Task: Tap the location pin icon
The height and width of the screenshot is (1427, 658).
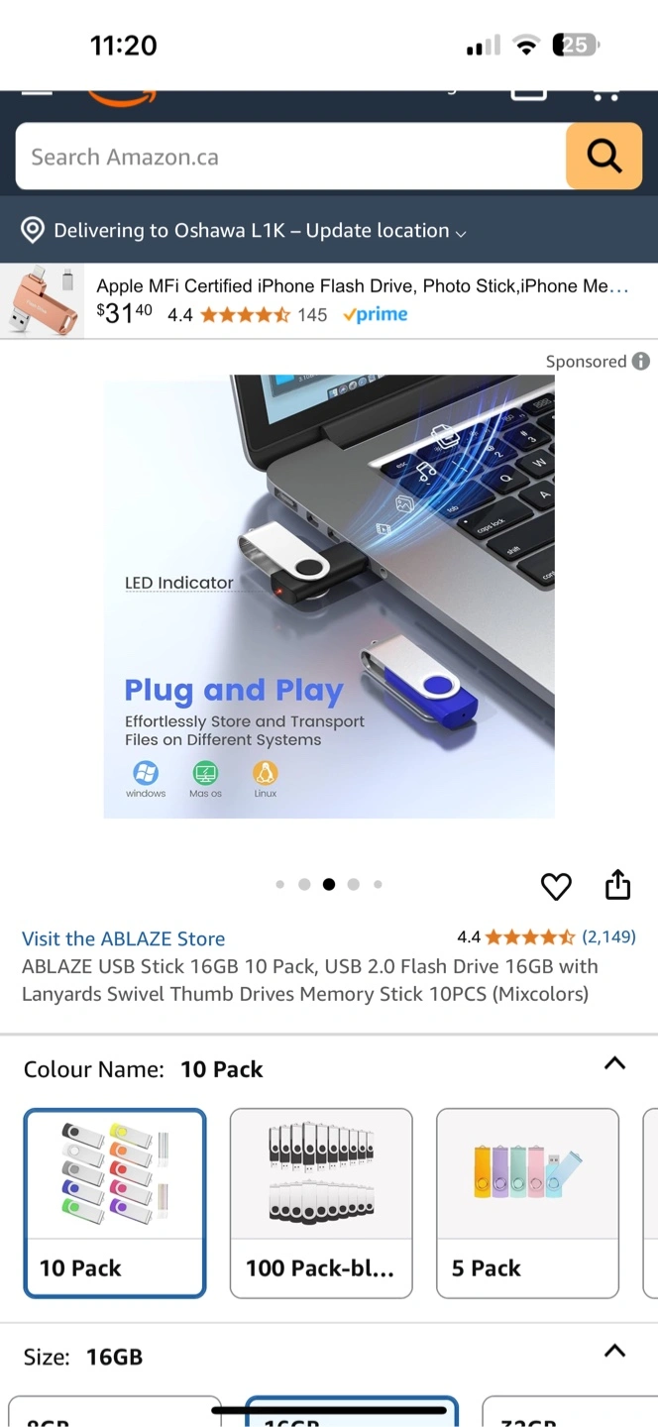Action: click(33, 230)
